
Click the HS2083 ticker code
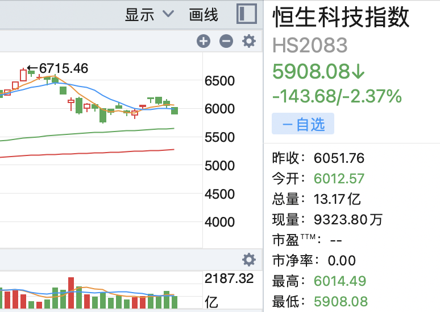(310, 45)
